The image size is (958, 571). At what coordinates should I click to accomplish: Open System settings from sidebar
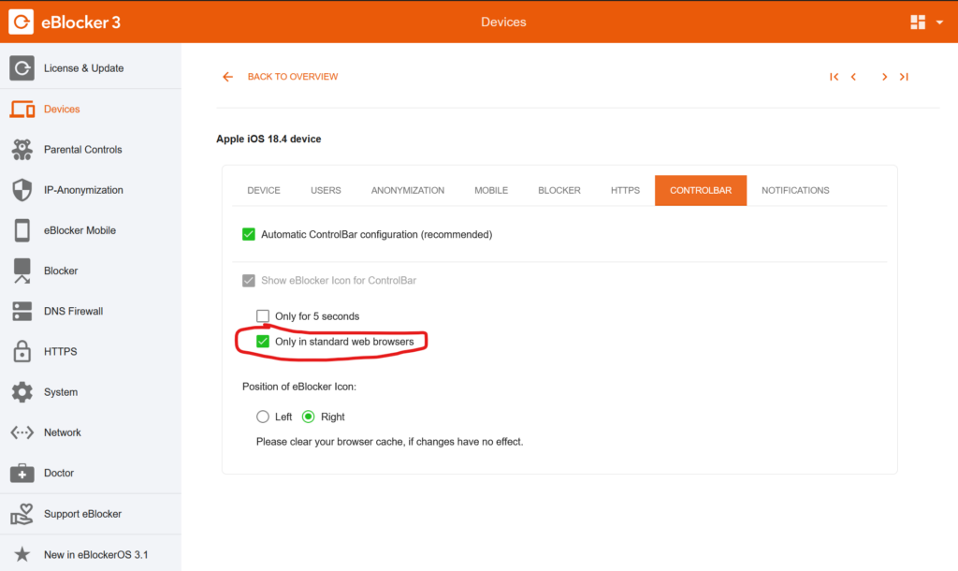(91, 392)
